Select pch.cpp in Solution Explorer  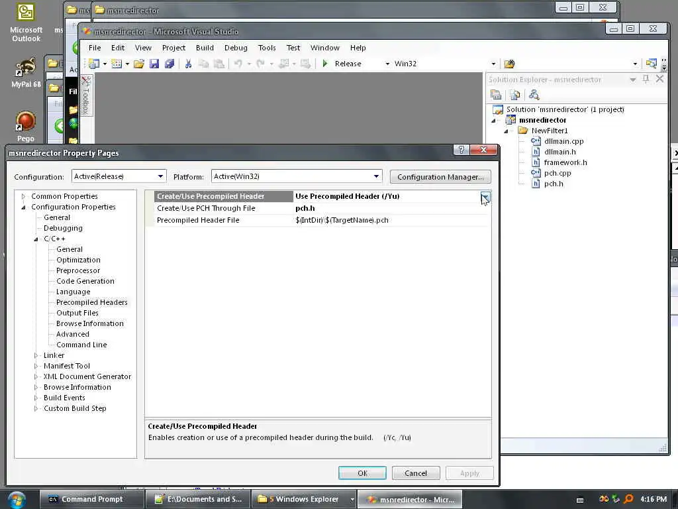point(557,173)
